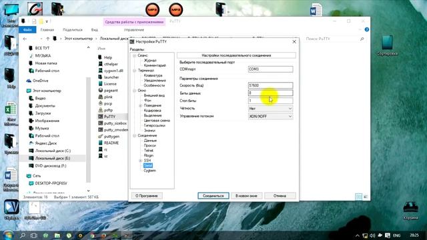Click the Стоп биты input field

tap(270, 101)
